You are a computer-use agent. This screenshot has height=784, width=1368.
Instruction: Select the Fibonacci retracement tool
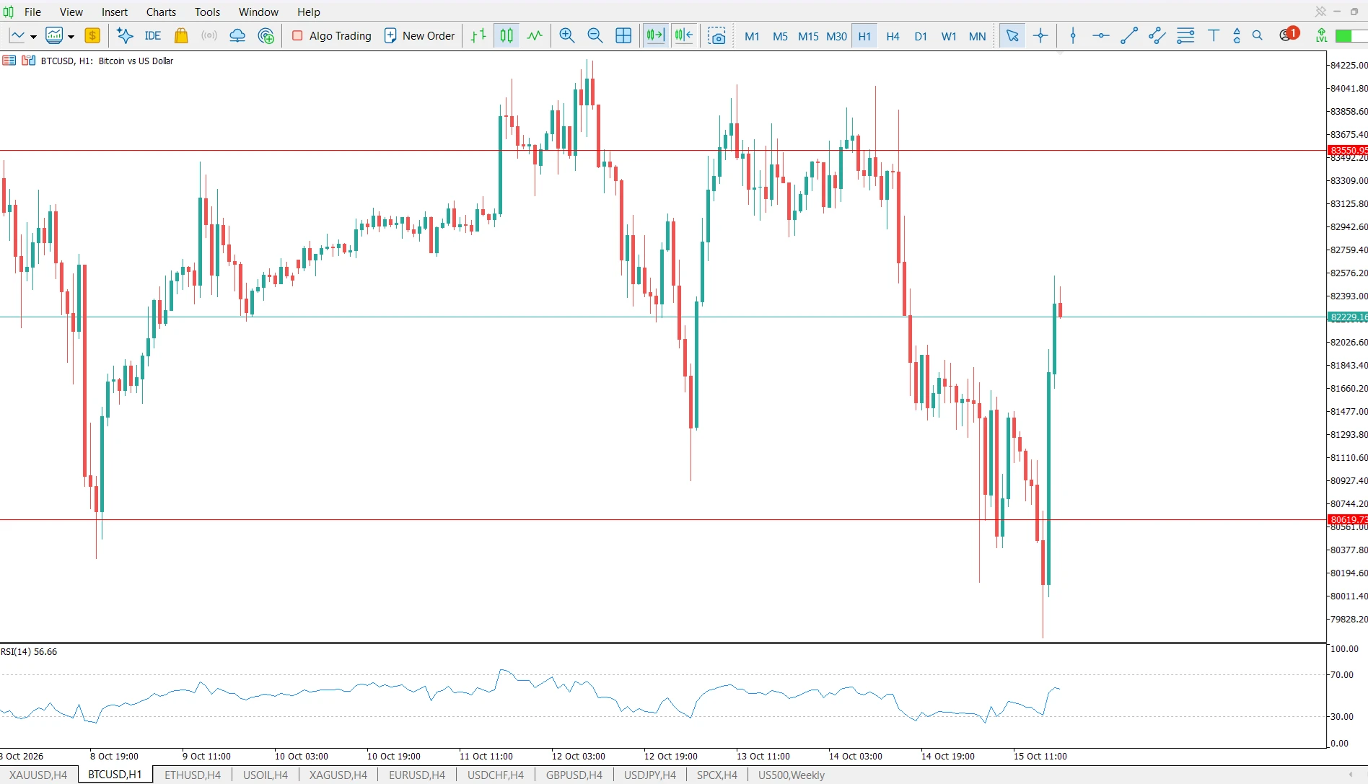coord(1185,35)
